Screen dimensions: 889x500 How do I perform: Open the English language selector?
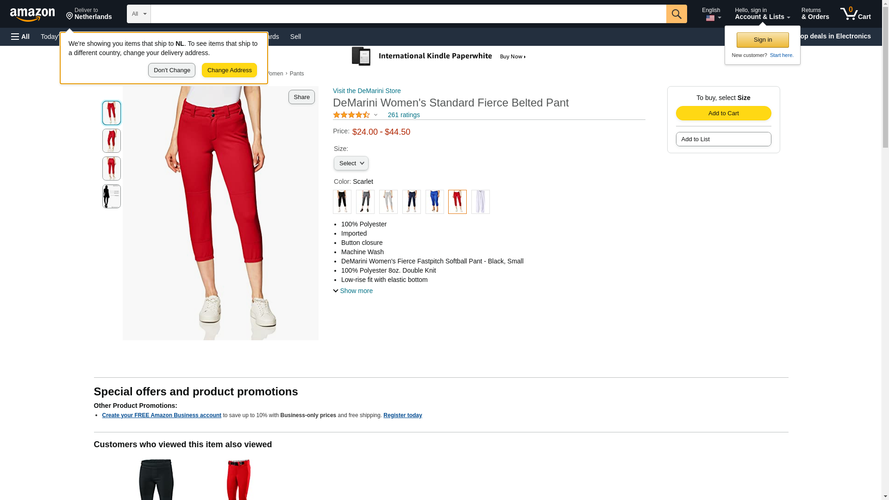click(712, 14)
